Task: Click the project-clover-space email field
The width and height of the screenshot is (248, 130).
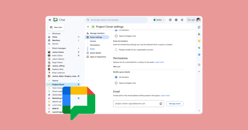Action: (x=138, y=104)
